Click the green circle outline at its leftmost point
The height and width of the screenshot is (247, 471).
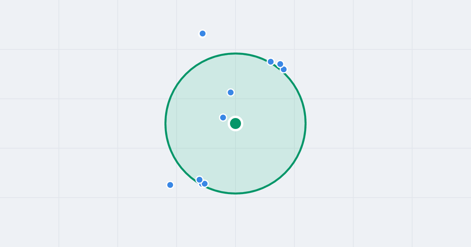click(x=166, y=123)
